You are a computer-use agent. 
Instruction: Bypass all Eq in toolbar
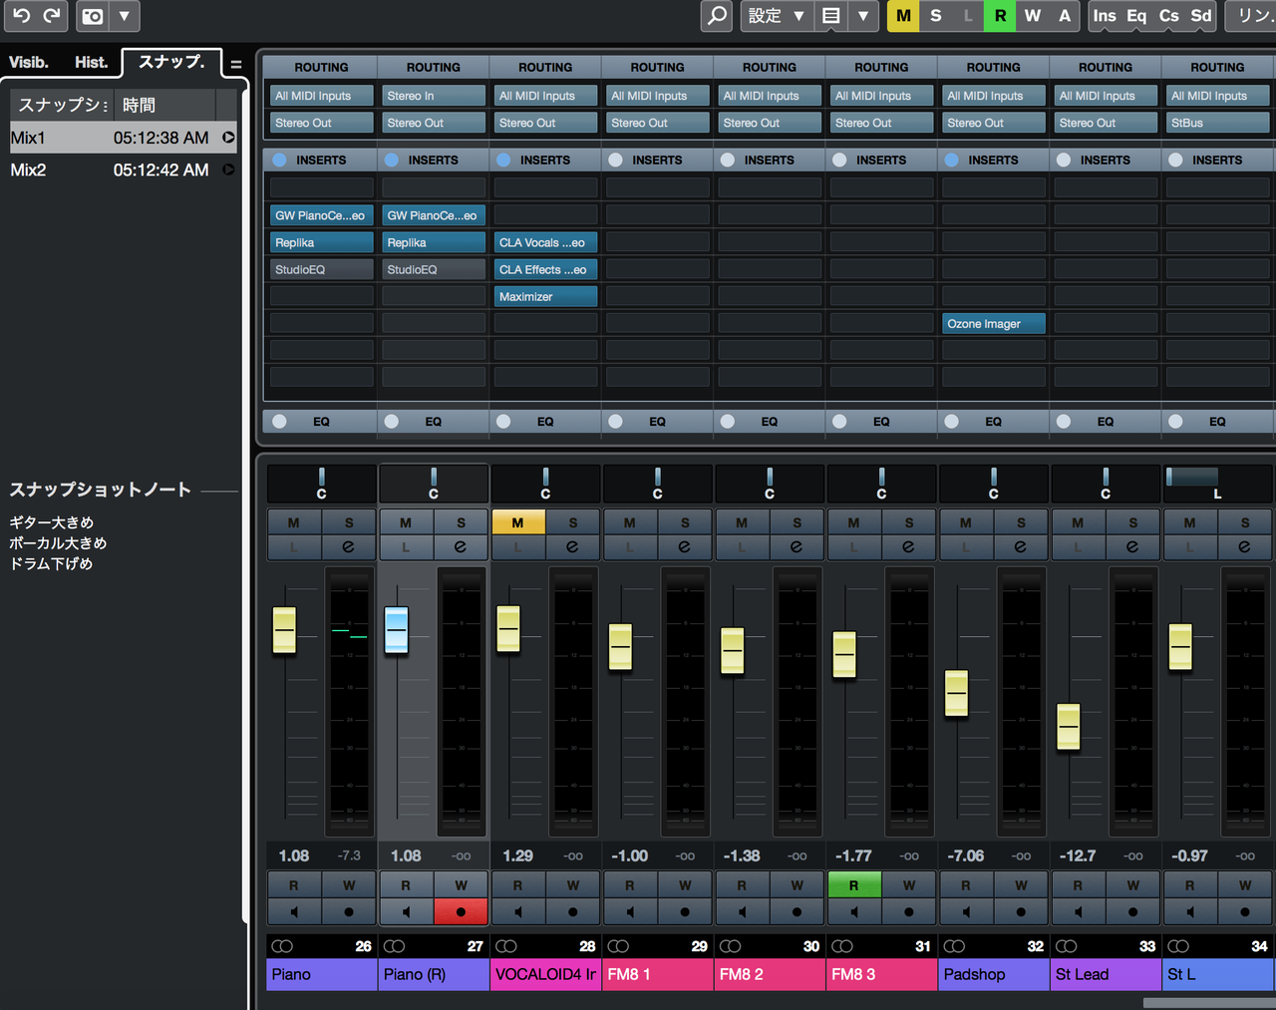tap(1136, 16)
